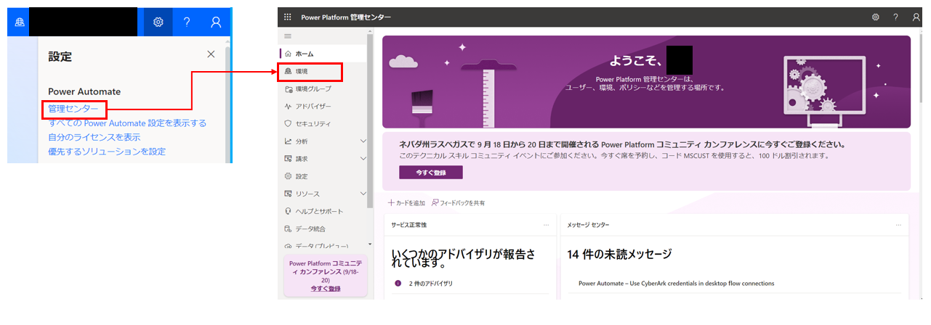Select 環境 in the navigation
The height and width of the screenshot is (325, 931).
pos(323,71)
